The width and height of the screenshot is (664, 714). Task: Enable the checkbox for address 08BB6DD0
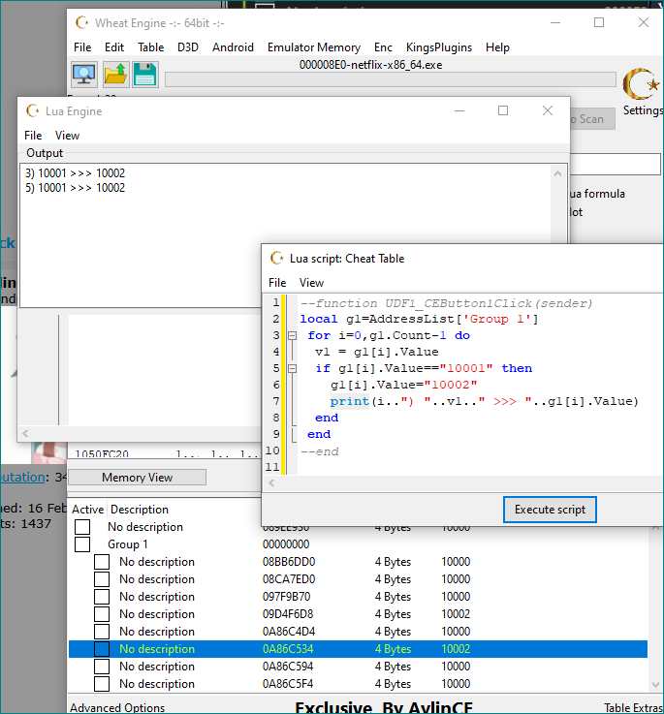click(102, 562)
